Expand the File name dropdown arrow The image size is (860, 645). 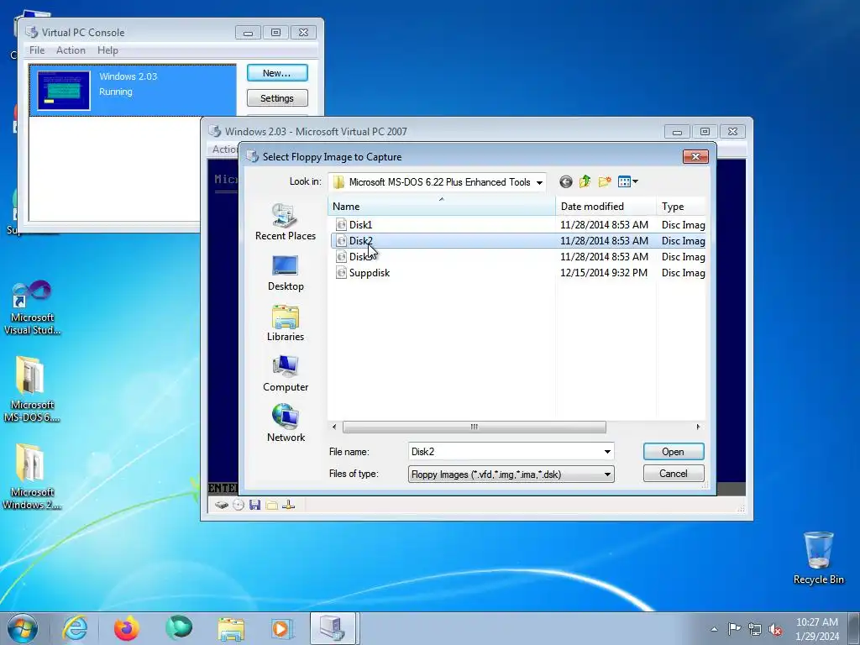pos(607,451)
